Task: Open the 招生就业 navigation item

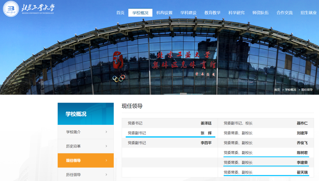Action: [308, 13]
